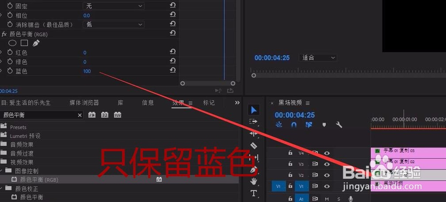Open the 音频效果 folder
This screenshot has width=446, height=202.
click(x=22, y=145)
